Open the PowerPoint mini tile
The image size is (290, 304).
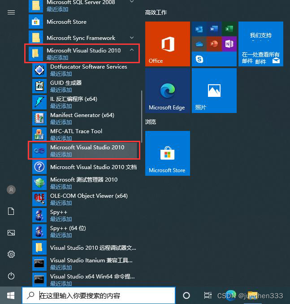click(x=214, y=44)
